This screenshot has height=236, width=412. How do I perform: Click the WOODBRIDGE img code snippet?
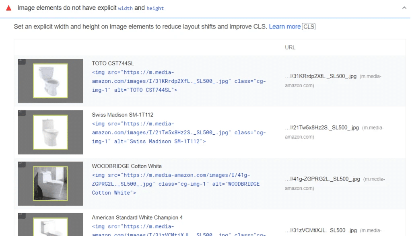click(x=175, y=184)
